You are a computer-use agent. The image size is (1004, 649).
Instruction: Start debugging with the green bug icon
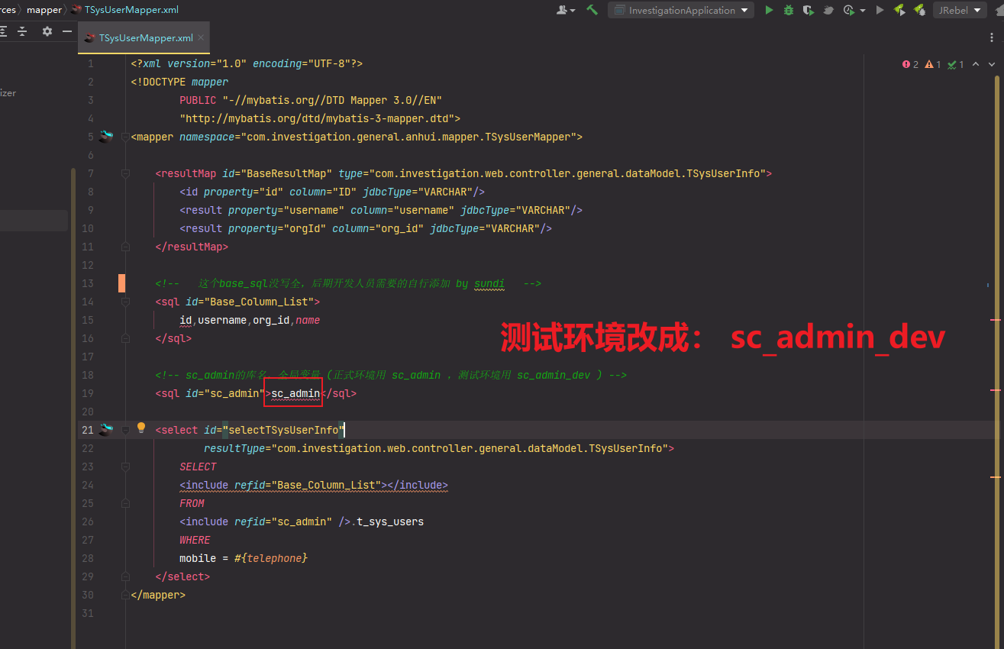pyautogui.click(x=789, y=10)
